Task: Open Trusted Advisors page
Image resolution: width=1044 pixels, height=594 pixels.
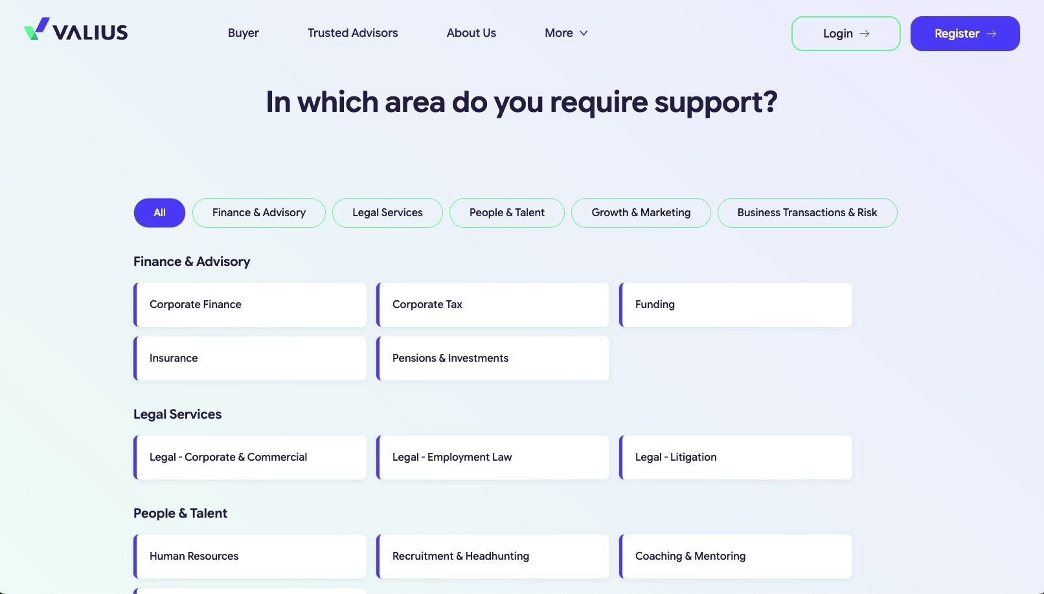Action: point(353,33)
